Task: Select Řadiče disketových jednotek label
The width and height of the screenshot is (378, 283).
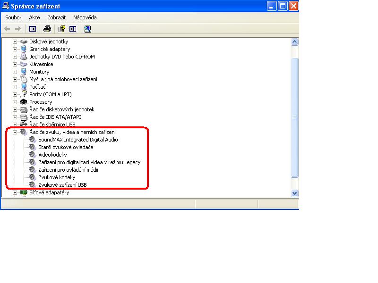Action: point(62,109)
